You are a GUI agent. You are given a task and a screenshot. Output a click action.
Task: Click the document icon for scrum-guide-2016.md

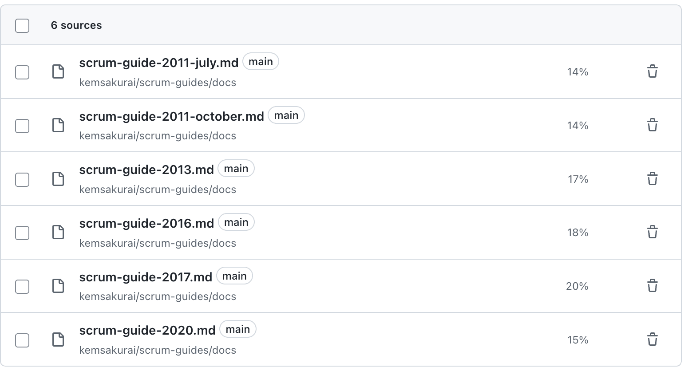58,233
